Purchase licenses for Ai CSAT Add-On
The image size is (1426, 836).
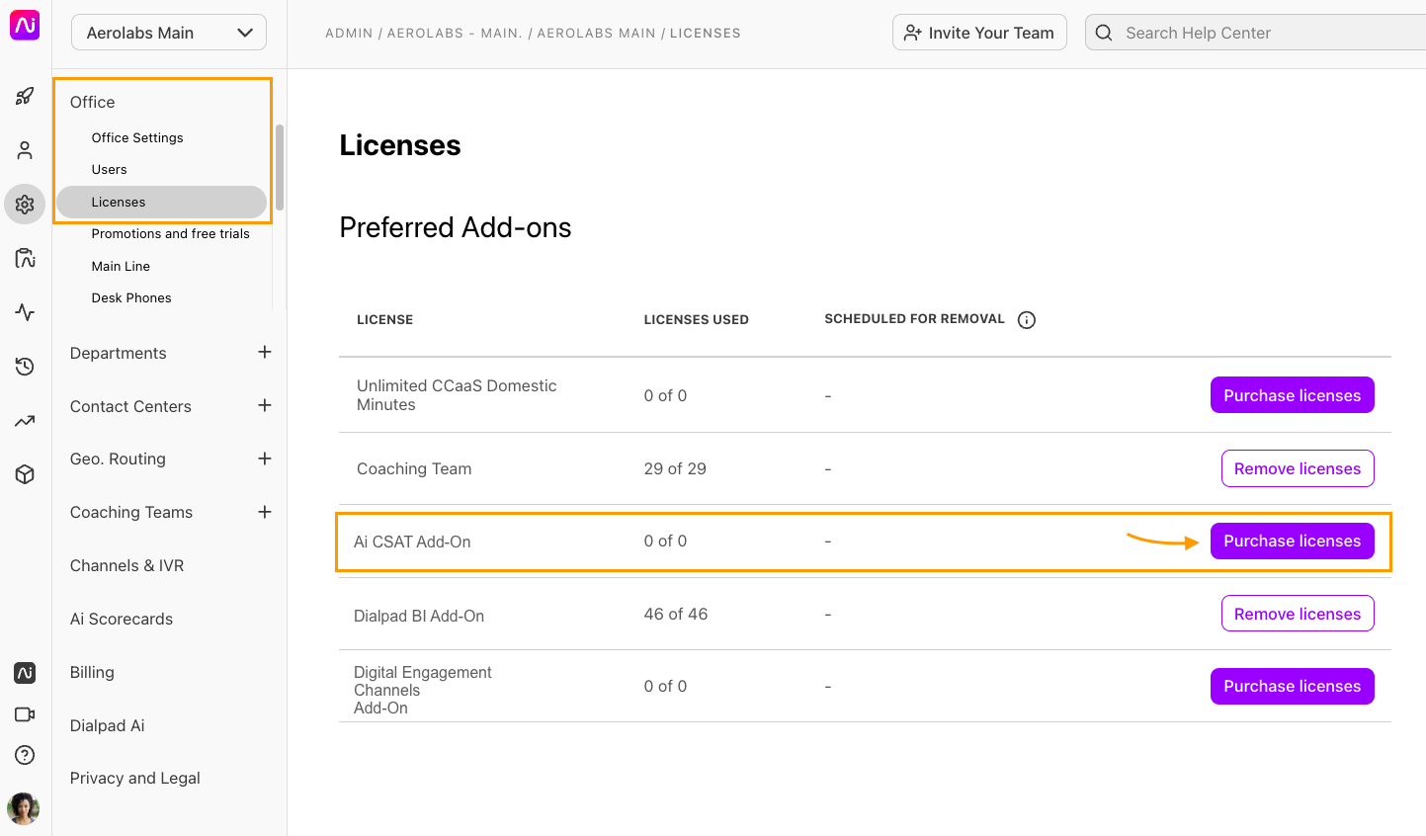coord(1292,541)
